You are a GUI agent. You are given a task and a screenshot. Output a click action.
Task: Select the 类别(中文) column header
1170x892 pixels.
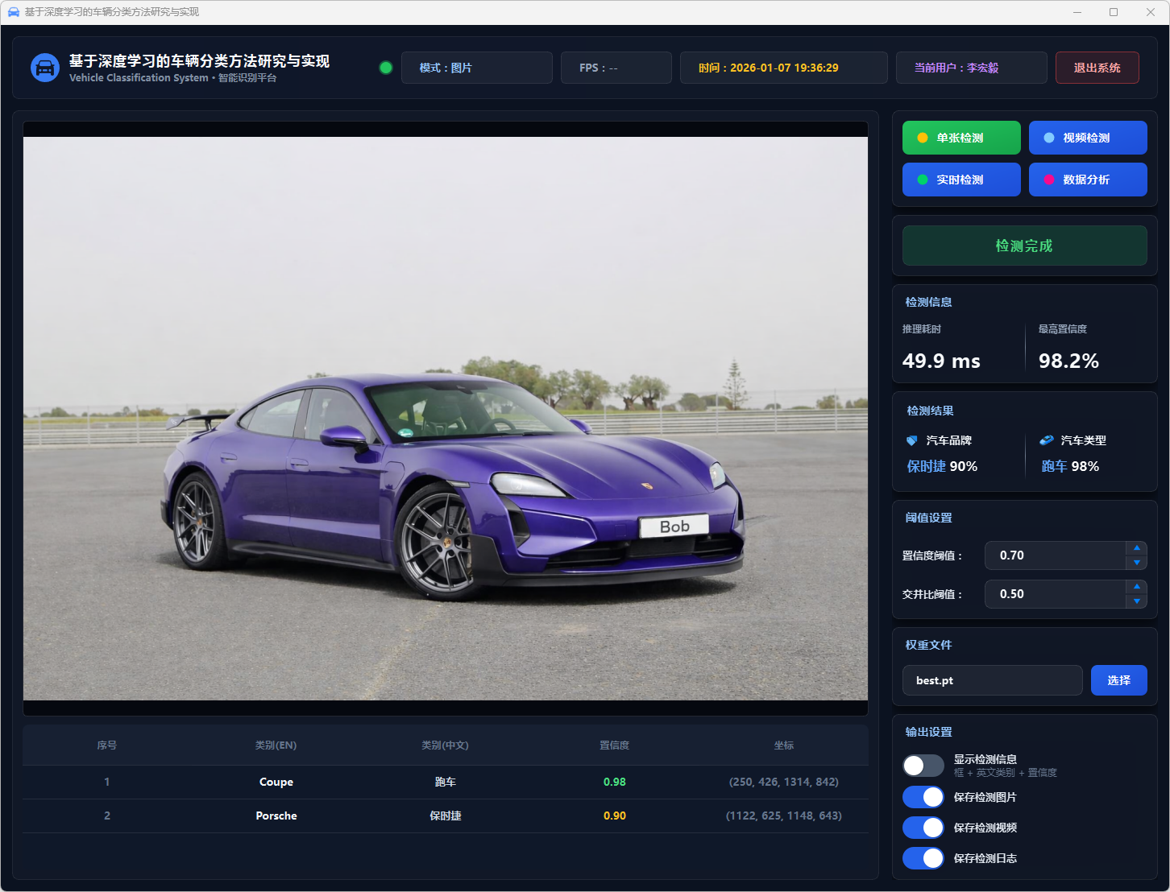tap(446, 745)
